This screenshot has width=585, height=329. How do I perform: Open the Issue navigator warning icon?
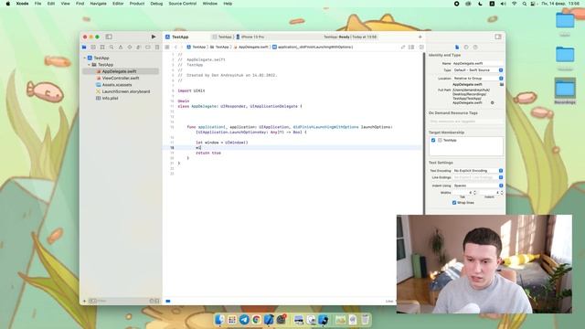pyautogui.click(x=121, y=47)
